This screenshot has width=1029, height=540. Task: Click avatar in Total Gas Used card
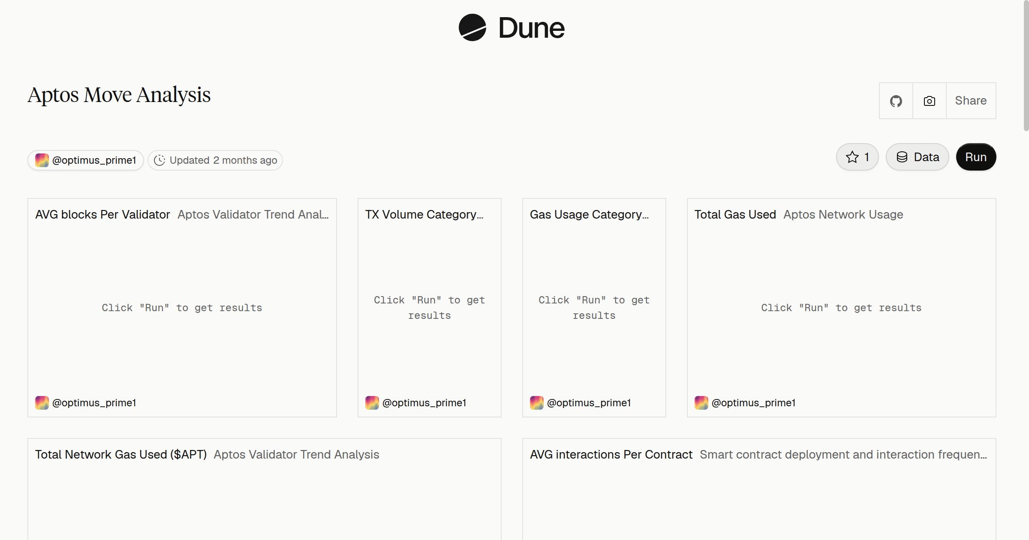click(x=701, y=403)
